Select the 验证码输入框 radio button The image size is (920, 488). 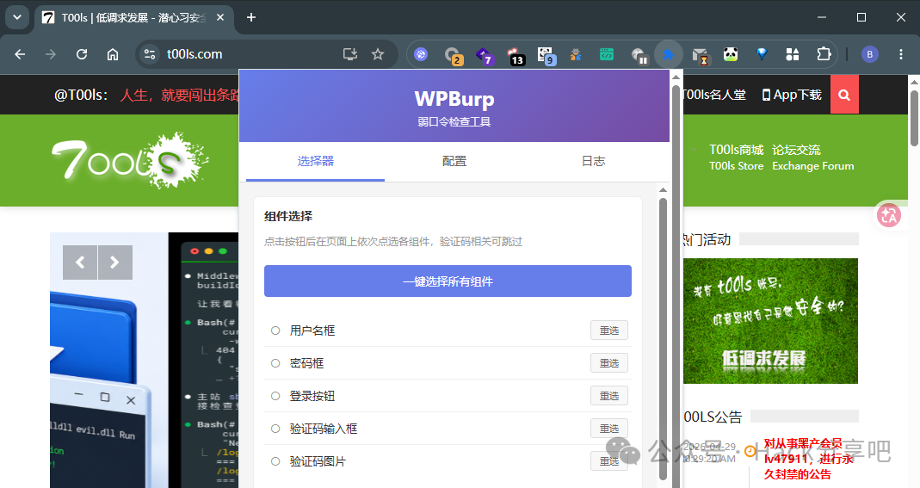tap(275, 429)
